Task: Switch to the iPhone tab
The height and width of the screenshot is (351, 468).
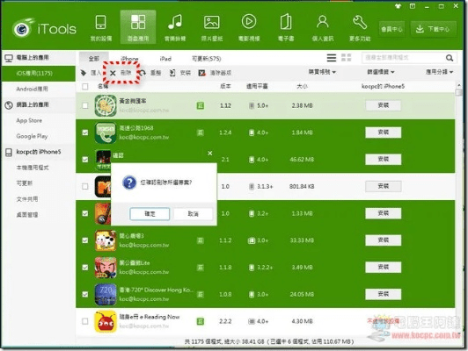Action: click(129, 59)
